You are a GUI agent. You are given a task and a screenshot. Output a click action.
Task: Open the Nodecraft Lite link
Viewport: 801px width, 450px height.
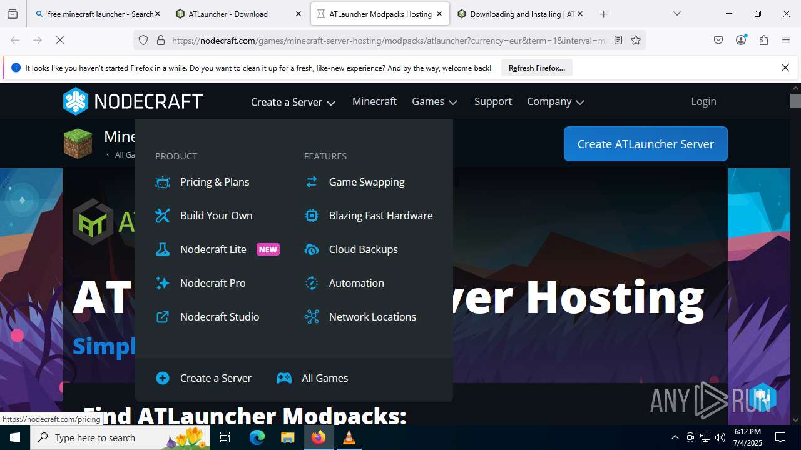coord(213,249)
